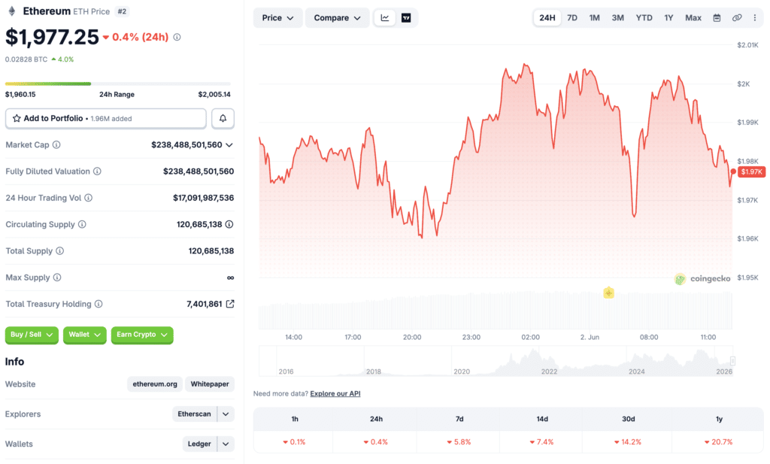
Task: Open the Price dropdown
Action: point(277,18)
